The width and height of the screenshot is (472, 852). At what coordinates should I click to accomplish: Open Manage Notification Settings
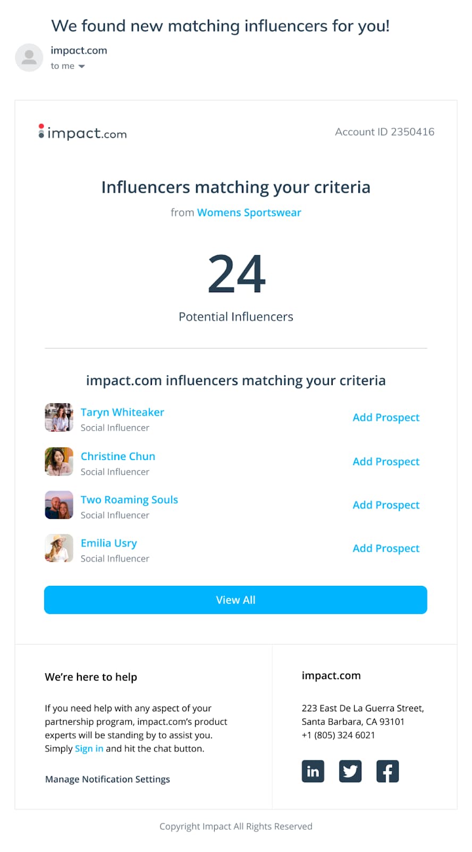click(x=107, y=780)
